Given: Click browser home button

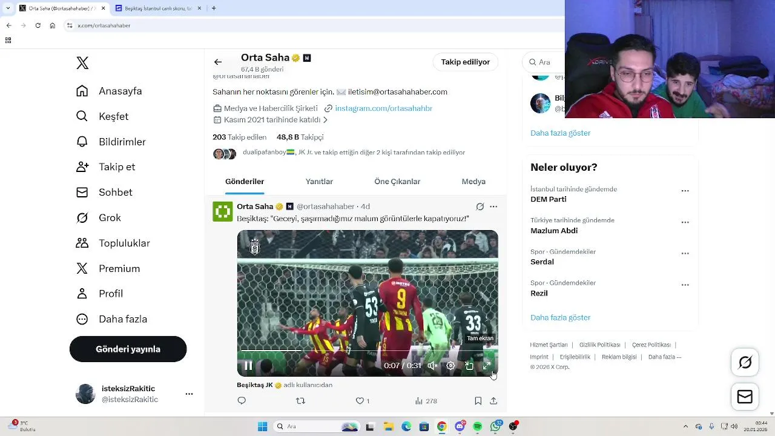Looking at the screenshot, I should click(x=53, y=25).
